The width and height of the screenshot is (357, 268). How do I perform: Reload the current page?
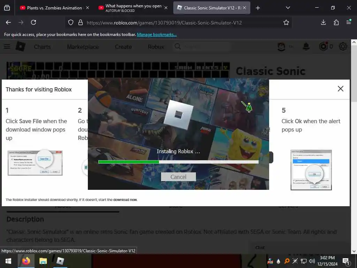coord(33,22)
